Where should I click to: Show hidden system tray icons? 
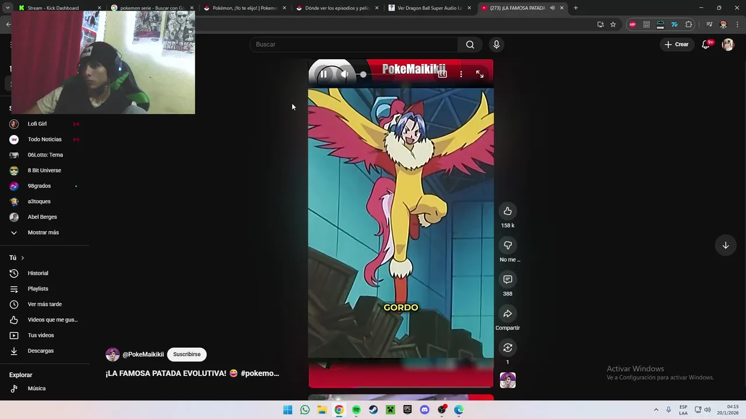[656, 410]
